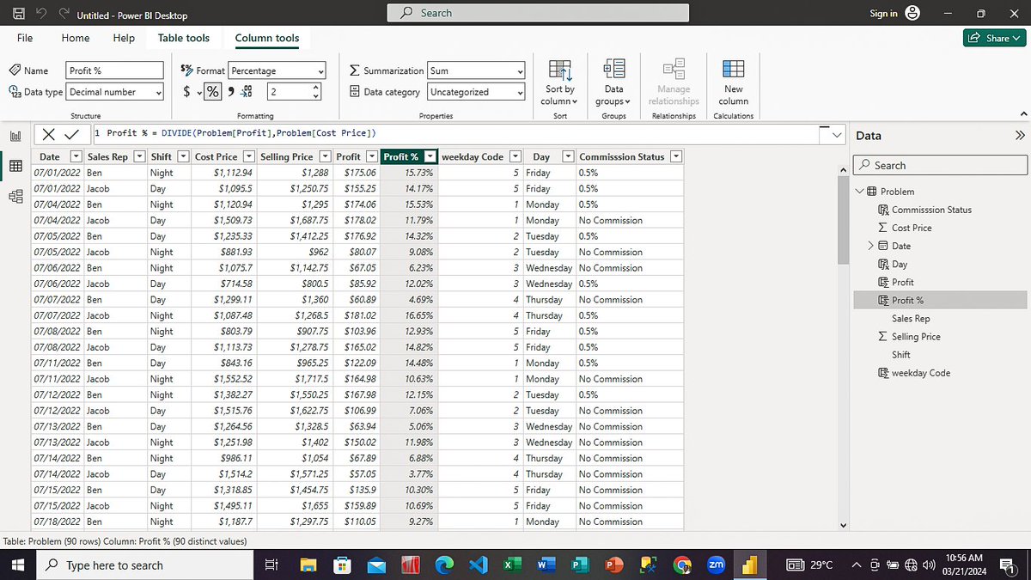Click the Redo arrow in title bar

[64, 14]
